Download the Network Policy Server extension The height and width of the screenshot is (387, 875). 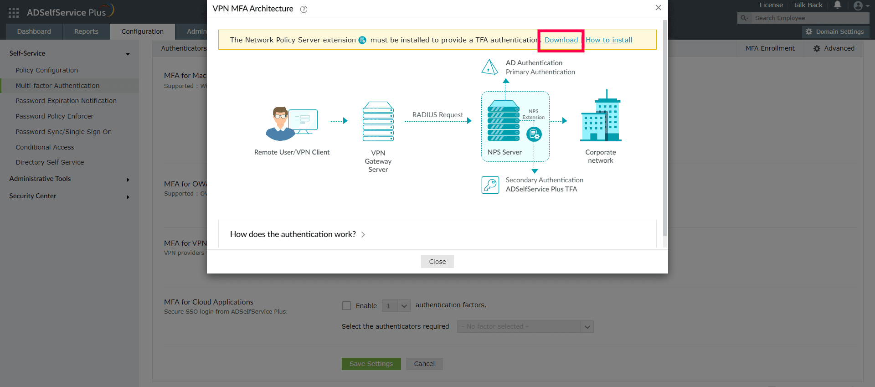click(561, 40)
